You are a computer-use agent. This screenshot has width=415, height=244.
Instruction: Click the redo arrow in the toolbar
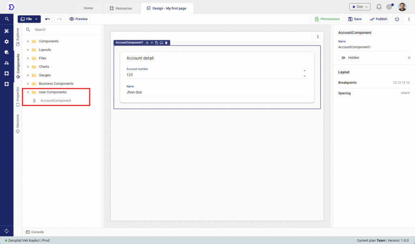pyautogui.click(x=59, y=19)
